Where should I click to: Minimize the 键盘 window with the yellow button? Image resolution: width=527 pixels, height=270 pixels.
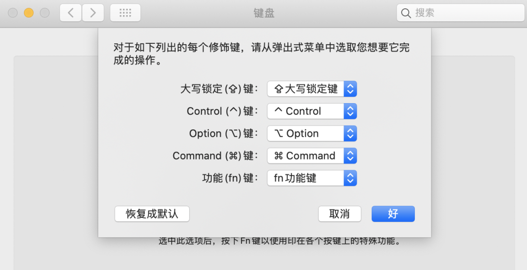pos(29,13)
